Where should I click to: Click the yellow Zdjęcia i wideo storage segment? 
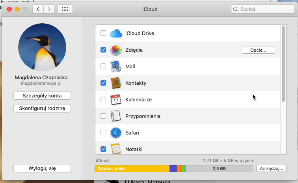pyautogui.click(x=132, y=168)
